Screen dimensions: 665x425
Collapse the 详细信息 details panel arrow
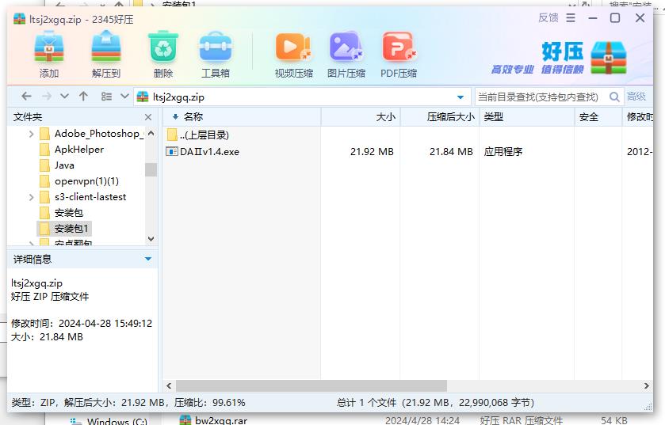click(x=148, y=259)
